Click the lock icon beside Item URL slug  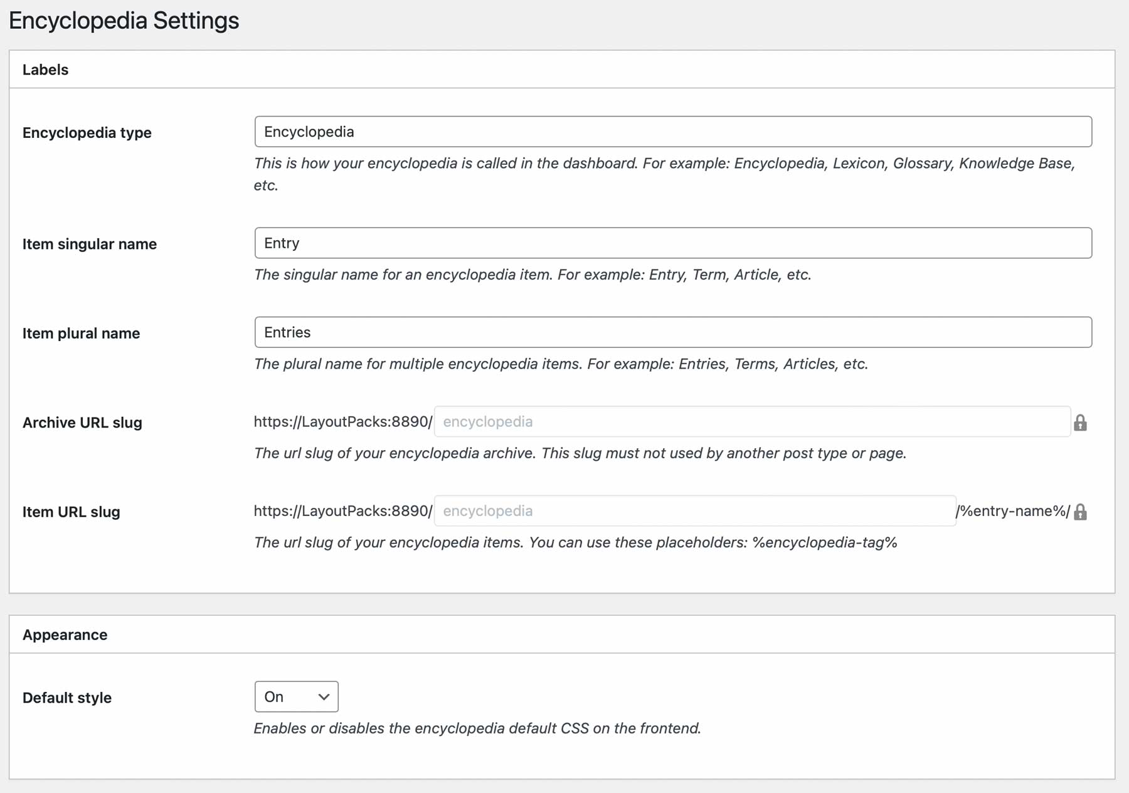click(x=1082, y=512)
